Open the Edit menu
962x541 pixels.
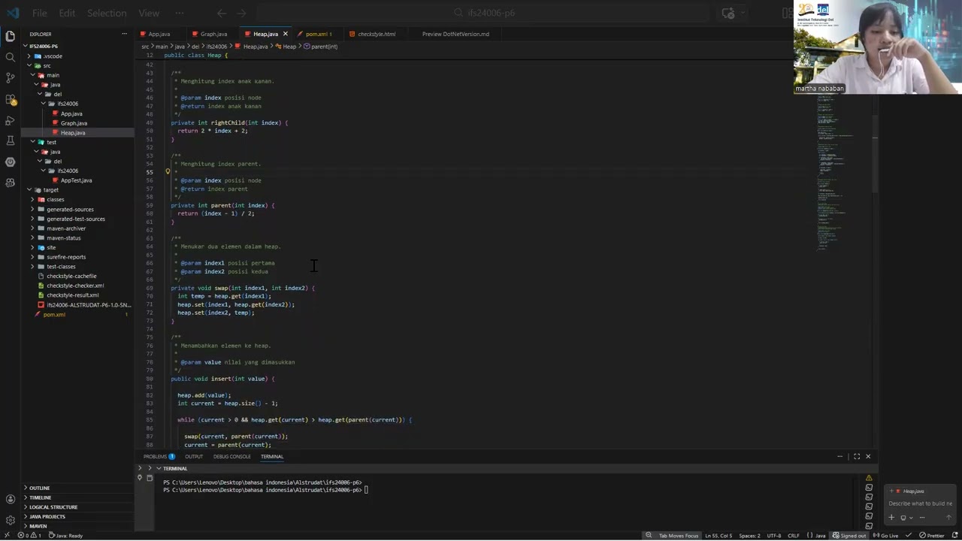point(67,13)
